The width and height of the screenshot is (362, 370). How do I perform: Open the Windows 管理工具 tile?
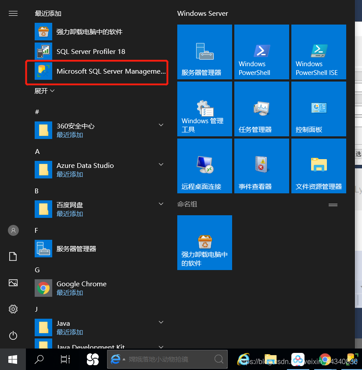(205, 109)
